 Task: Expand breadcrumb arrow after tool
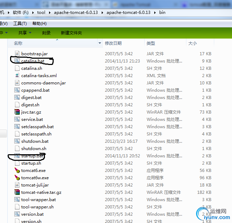[x=50, y=13]
